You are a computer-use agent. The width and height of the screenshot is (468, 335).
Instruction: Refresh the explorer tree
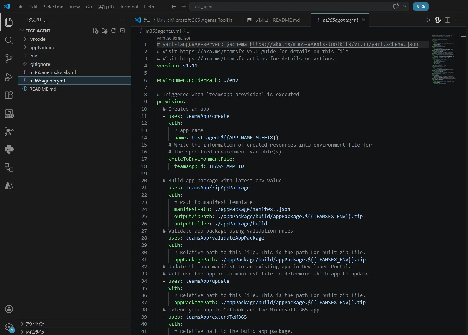[114, 31]
